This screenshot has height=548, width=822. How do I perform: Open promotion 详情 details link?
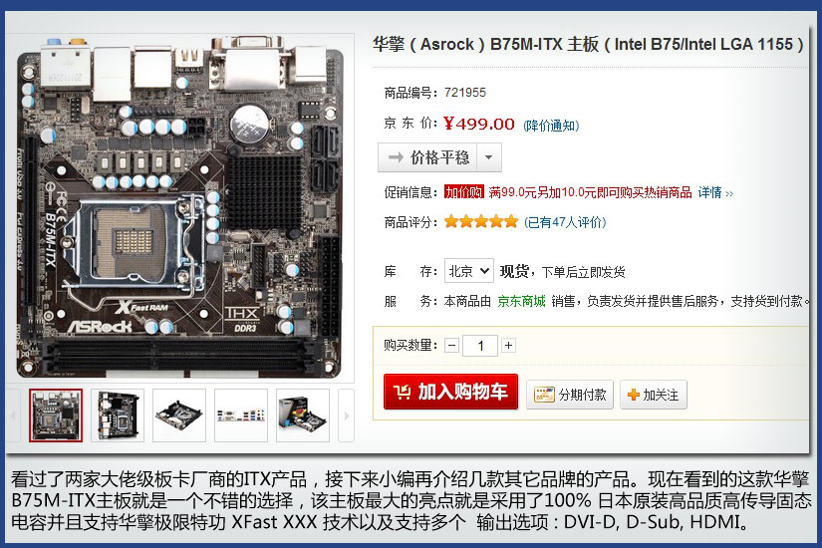click(x=715, y=192)
